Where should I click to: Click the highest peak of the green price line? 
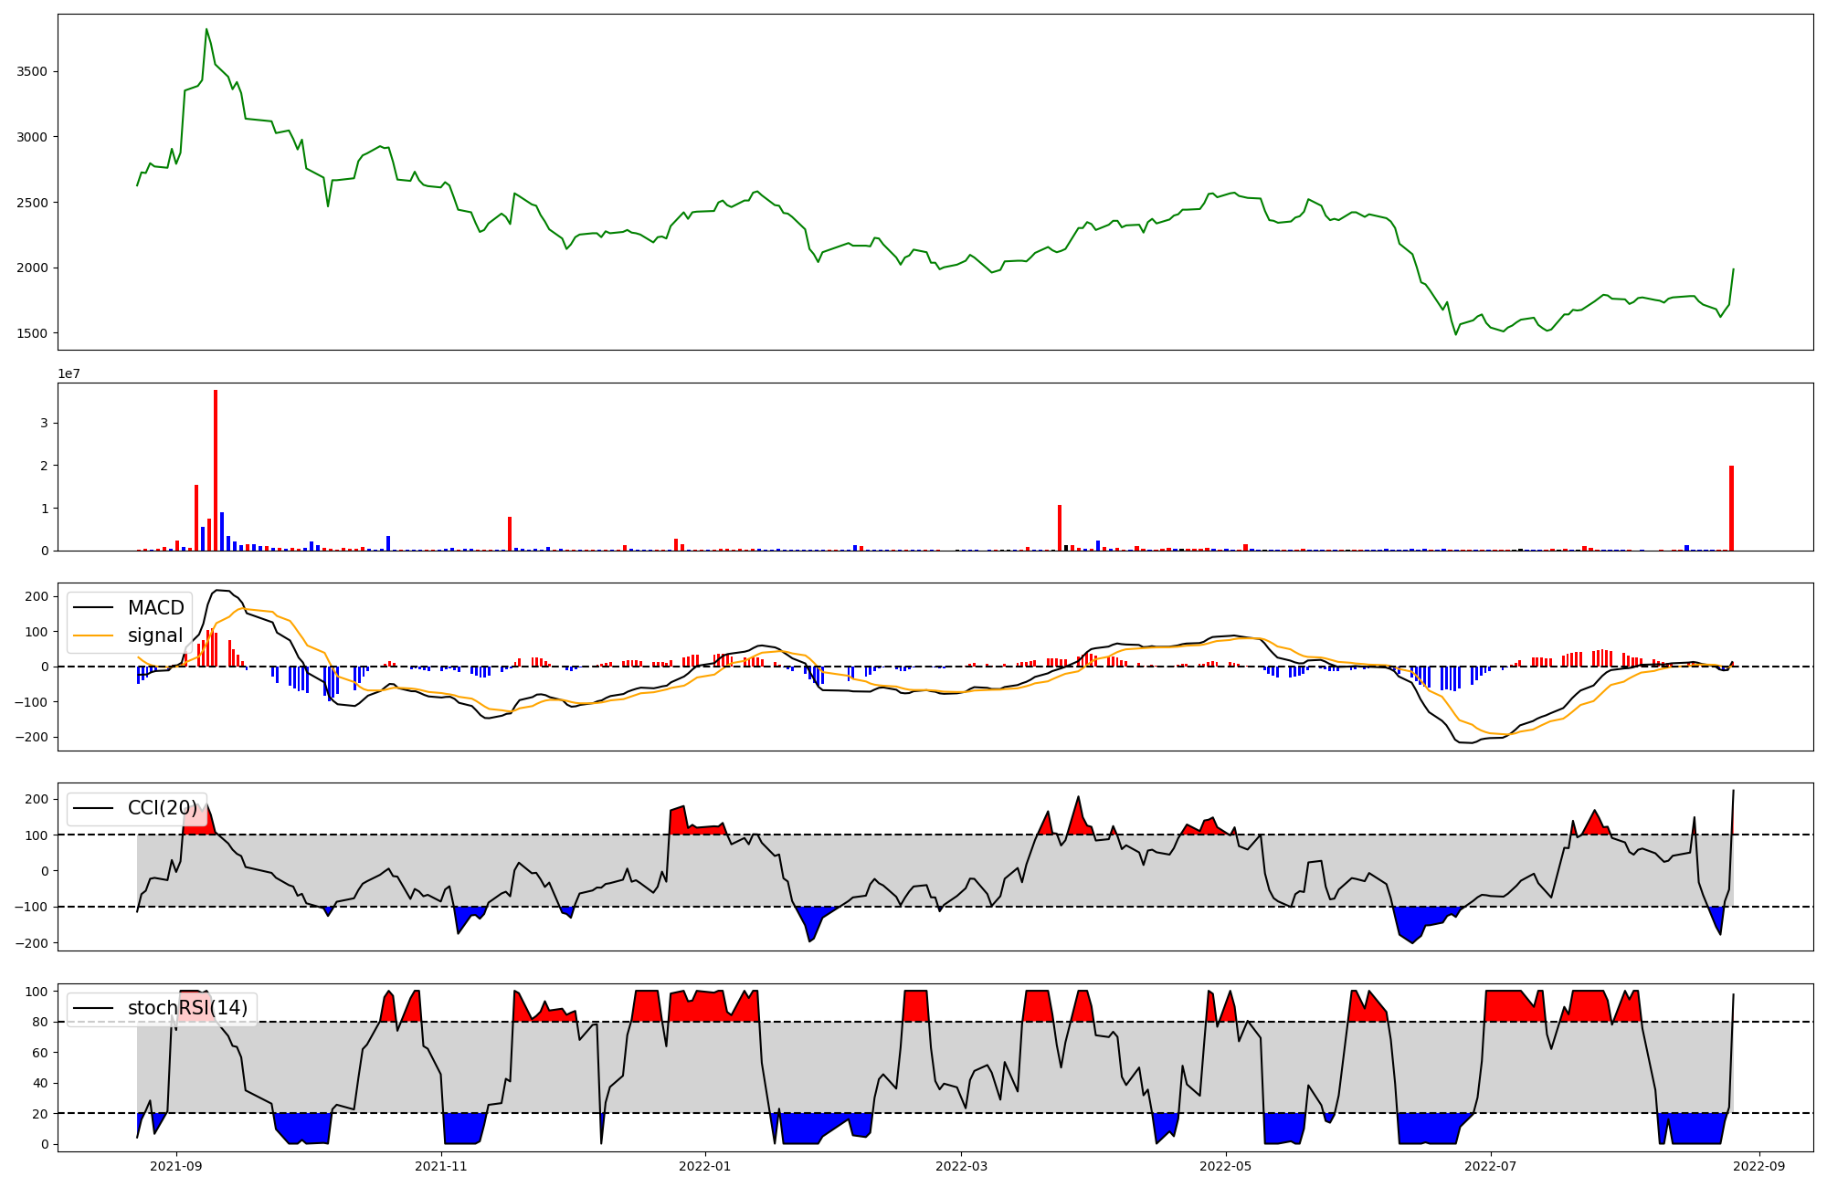click(x=206, y=30)
